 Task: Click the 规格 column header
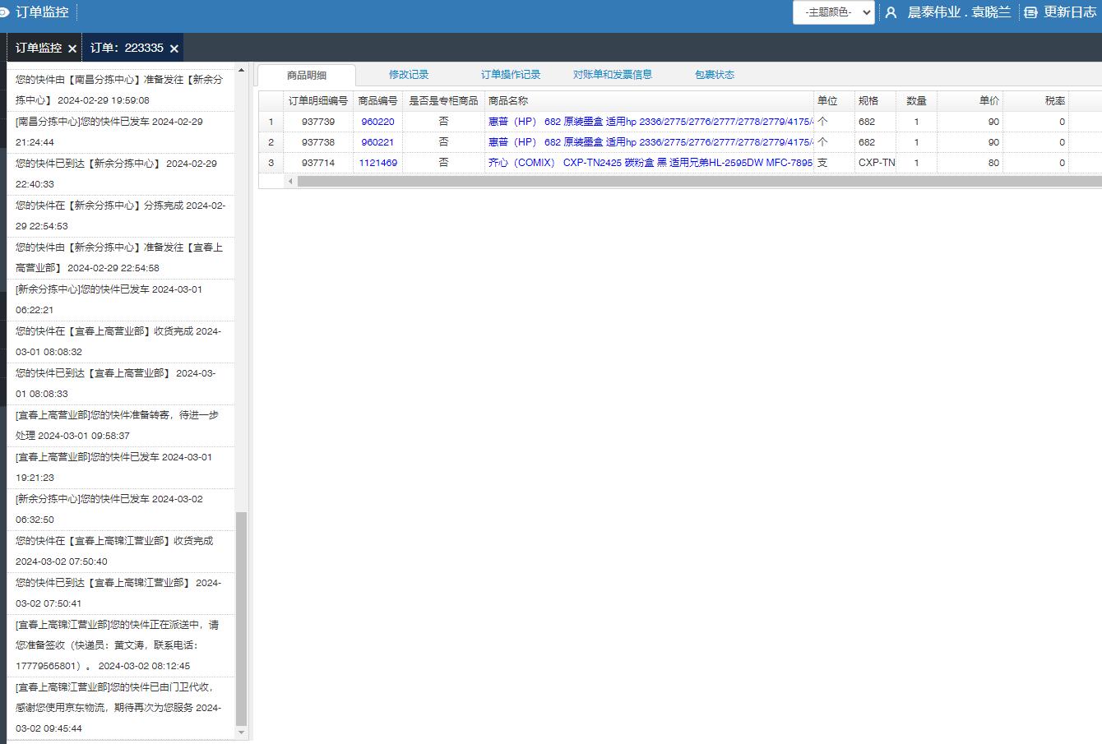(x=875, y=100)
